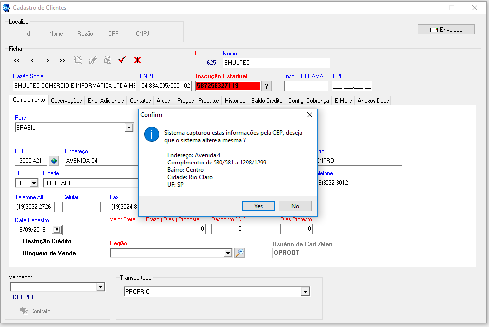Click the globe CEP lookup icon

54,161
